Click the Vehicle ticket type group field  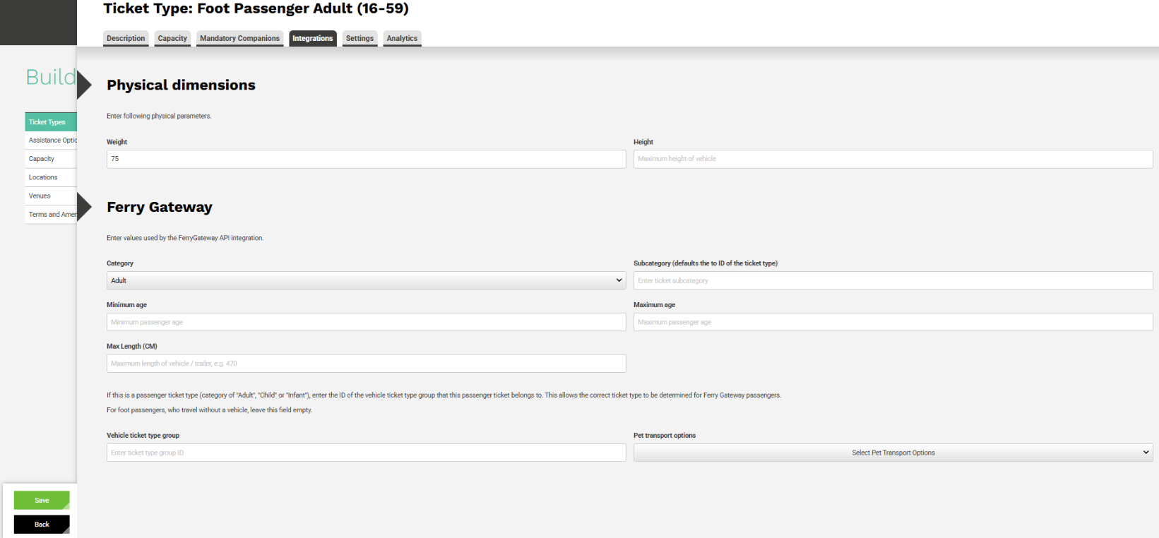click(x=366, y=453)
